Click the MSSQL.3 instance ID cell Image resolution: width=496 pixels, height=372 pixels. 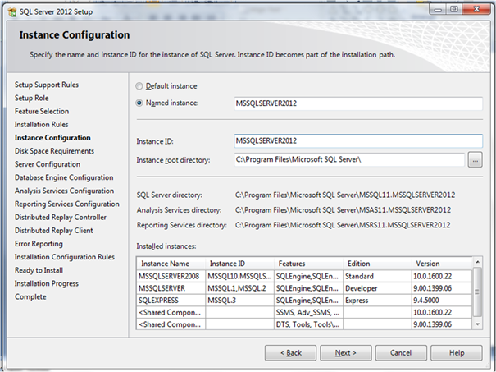(239, 301)
